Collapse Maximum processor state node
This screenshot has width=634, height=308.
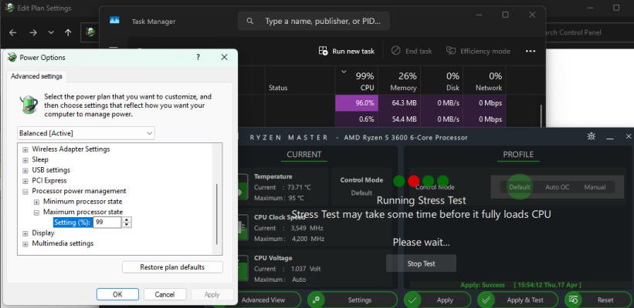click(x=36, y=213)
